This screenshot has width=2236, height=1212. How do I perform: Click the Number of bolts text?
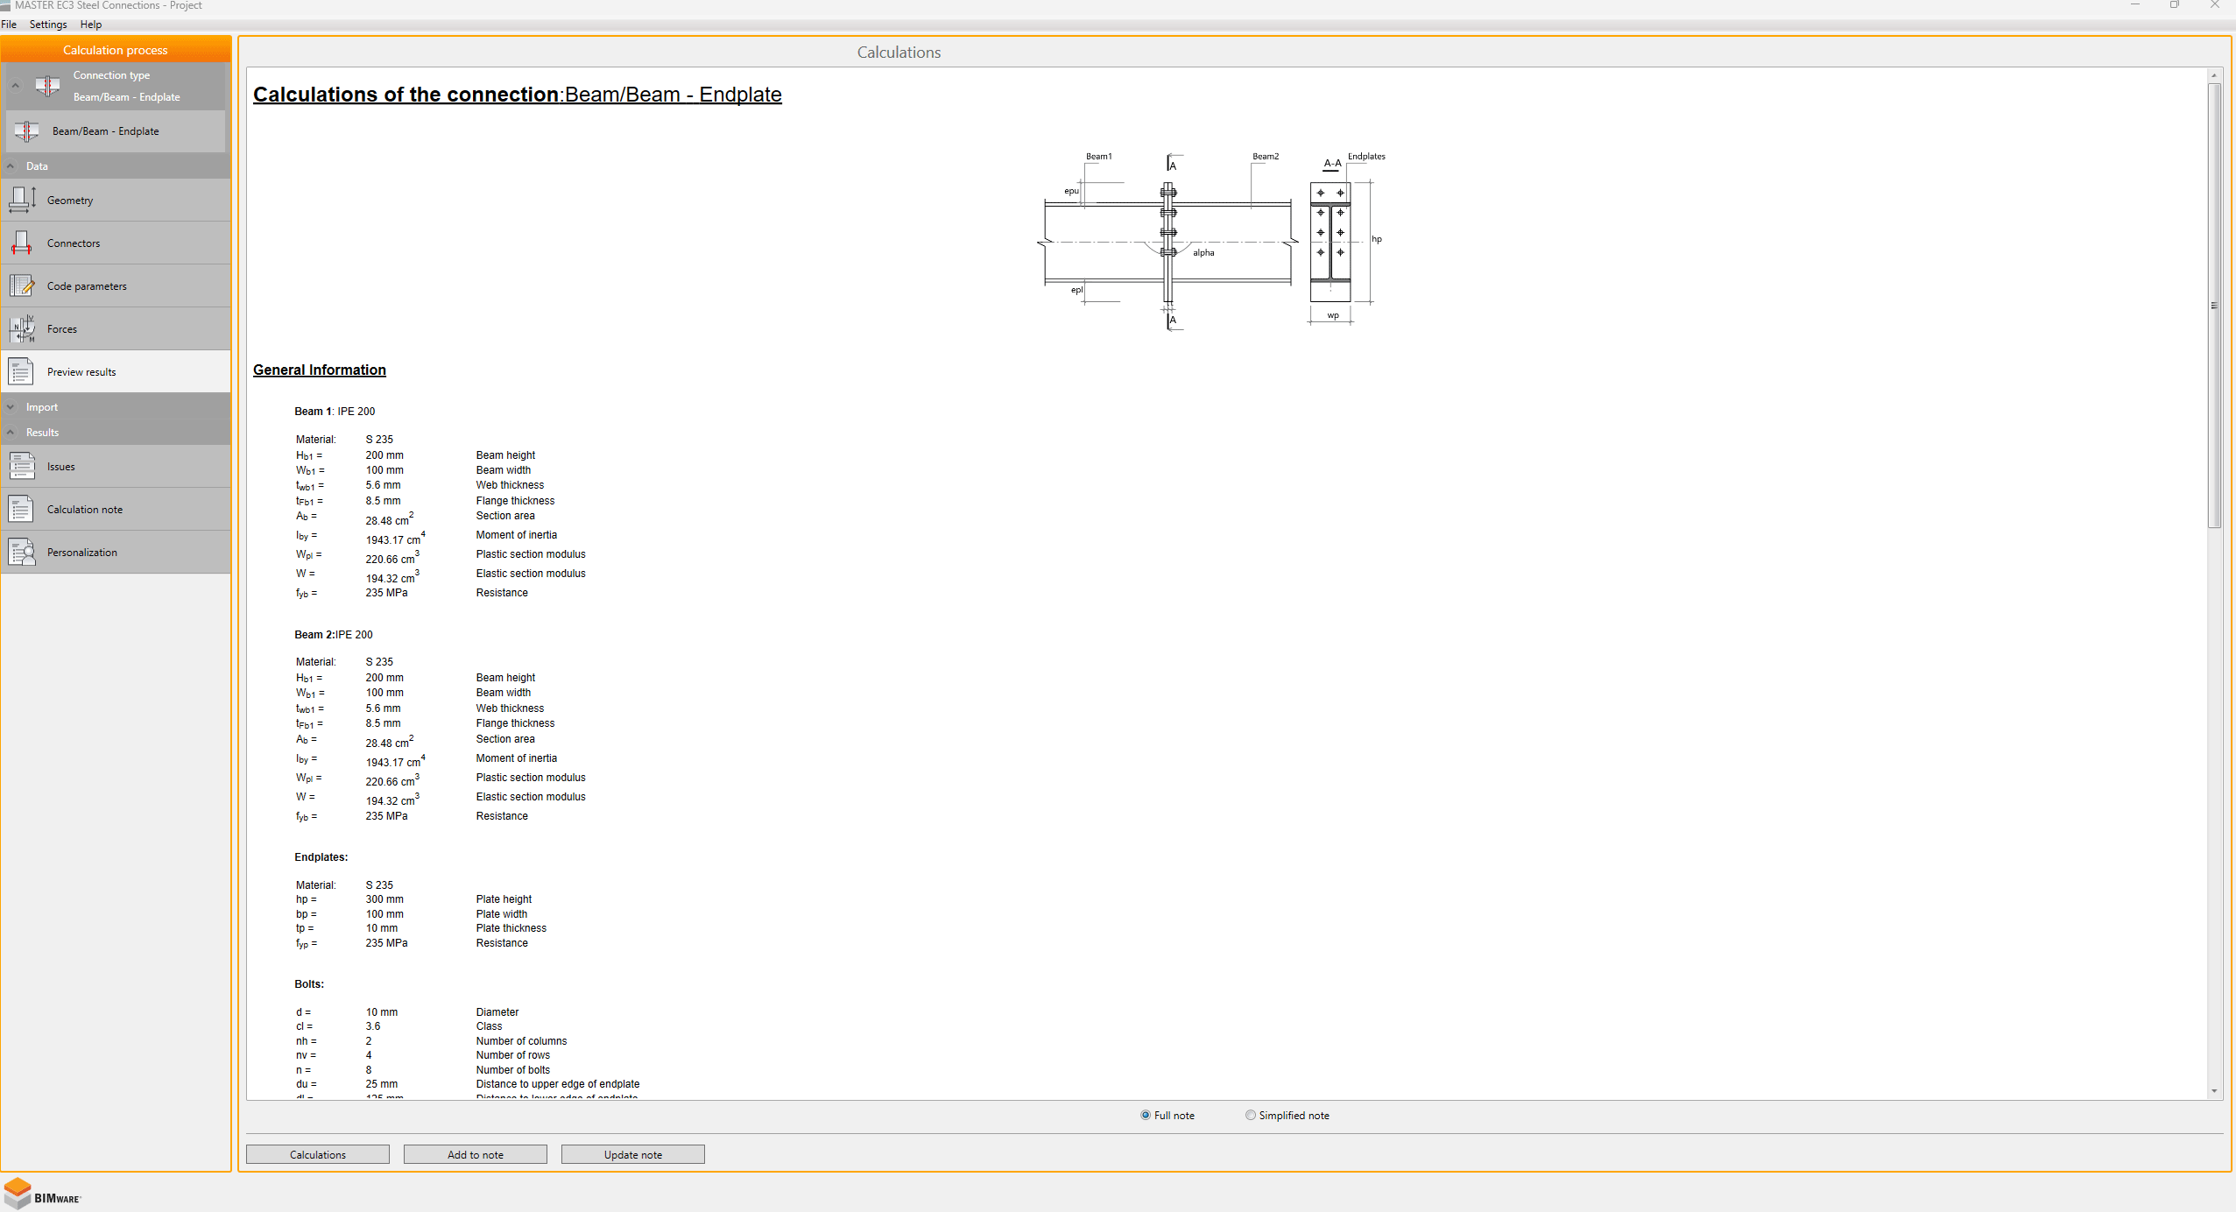coord(513,1070)
